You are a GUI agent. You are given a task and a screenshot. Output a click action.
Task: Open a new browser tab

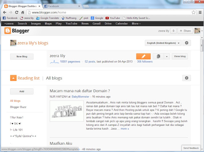pyautogui.click(x=86, y=6)
